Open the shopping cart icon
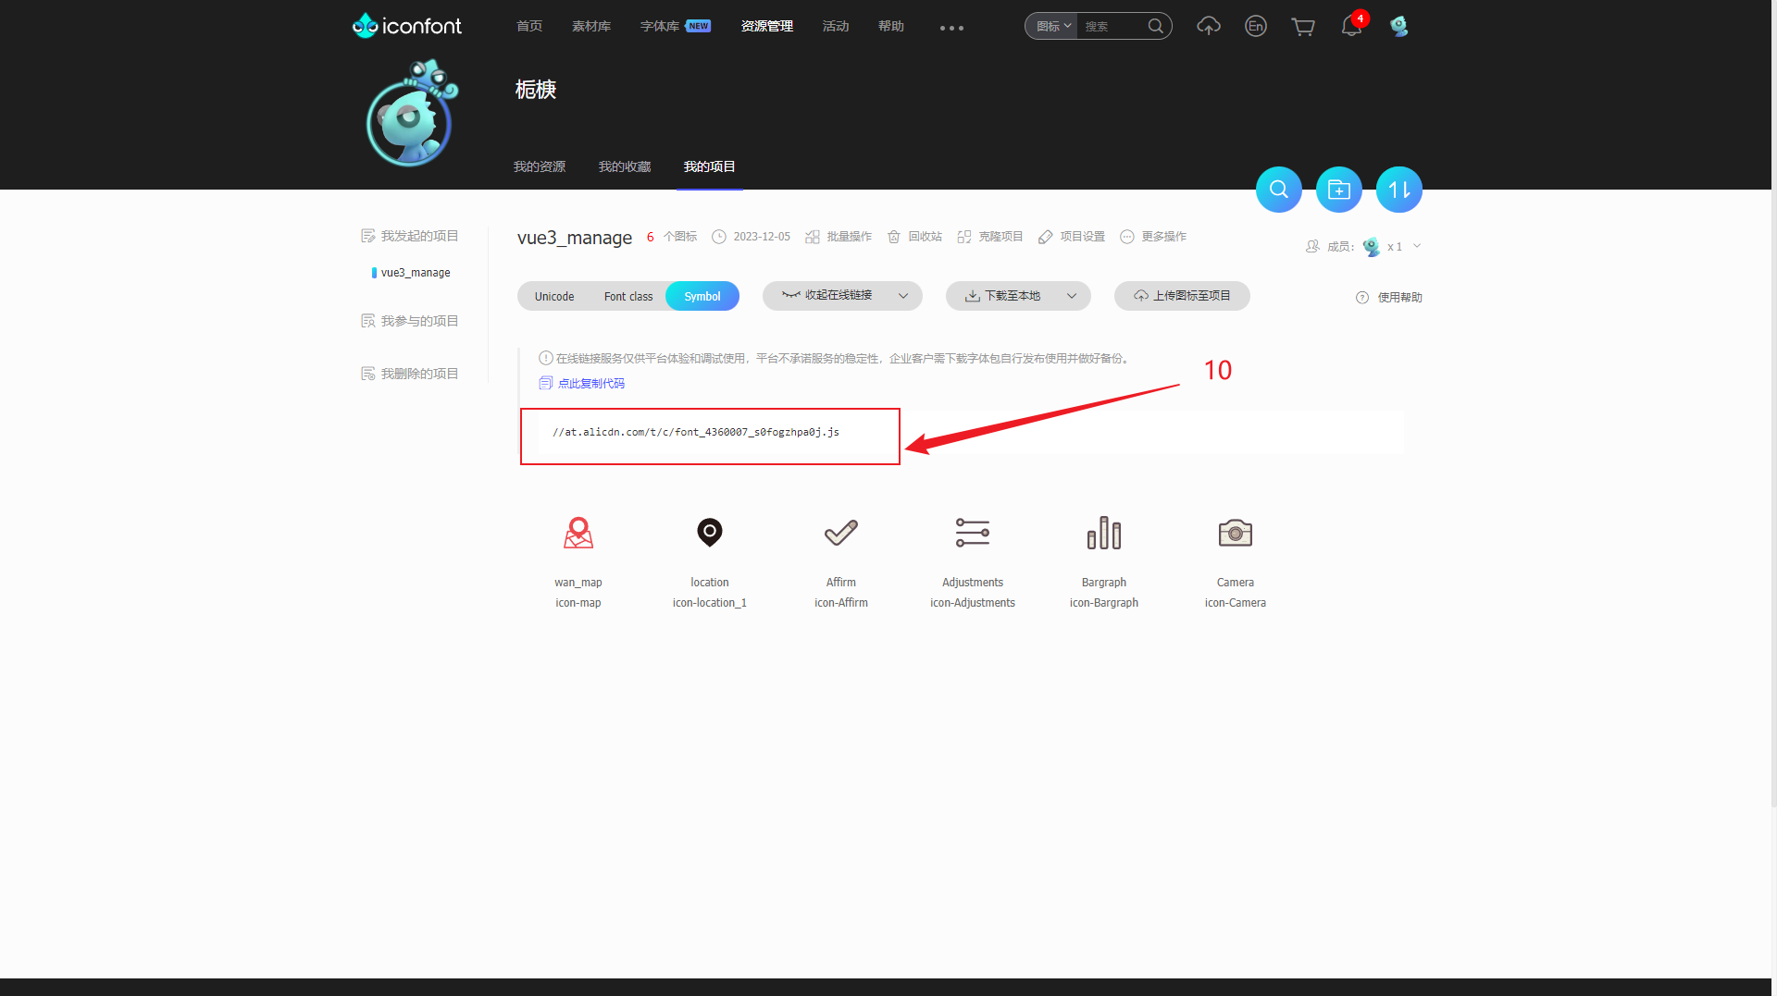 (1303, 26)
